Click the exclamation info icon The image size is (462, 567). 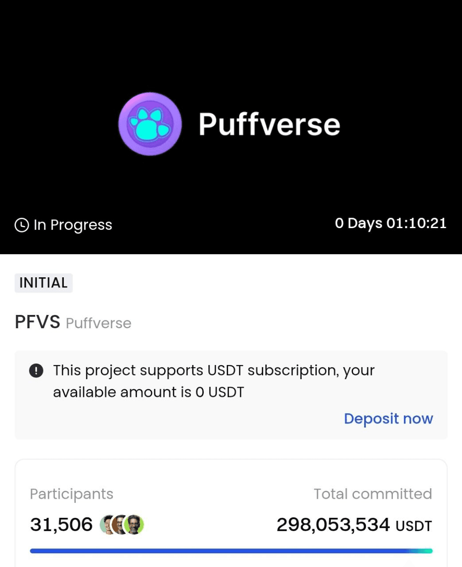(x=36, y=370)
